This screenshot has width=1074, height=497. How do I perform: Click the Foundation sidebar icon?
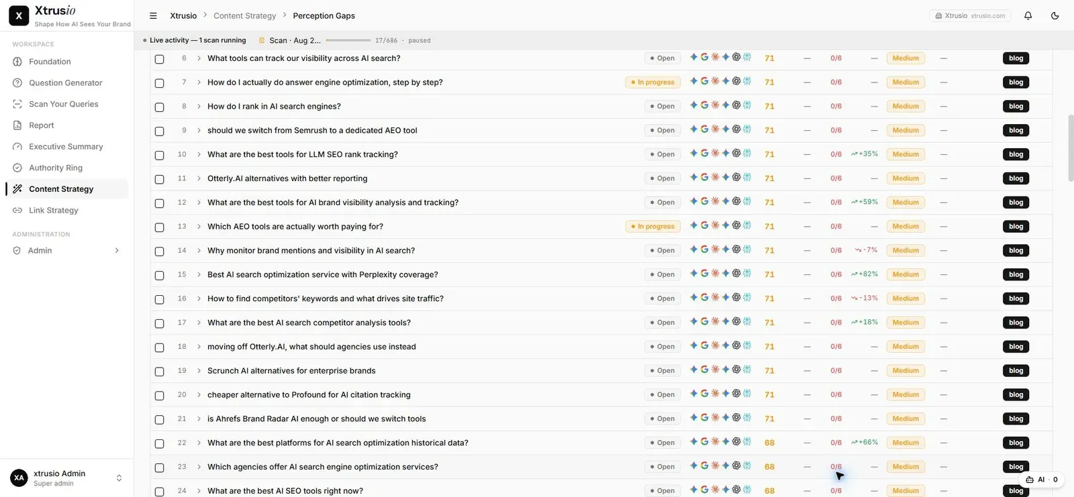click(17, 62)
